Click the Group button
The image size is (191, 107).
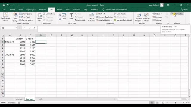156,14
